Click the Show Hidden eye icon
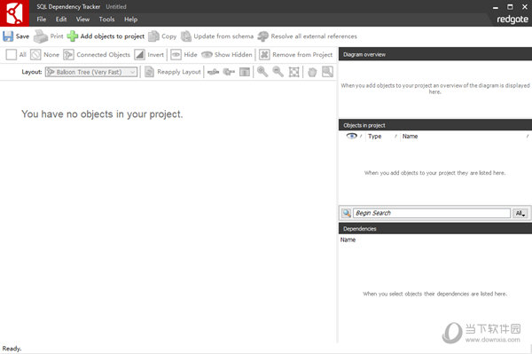Viewport: 532px width, 354px height. click(207, 55)
